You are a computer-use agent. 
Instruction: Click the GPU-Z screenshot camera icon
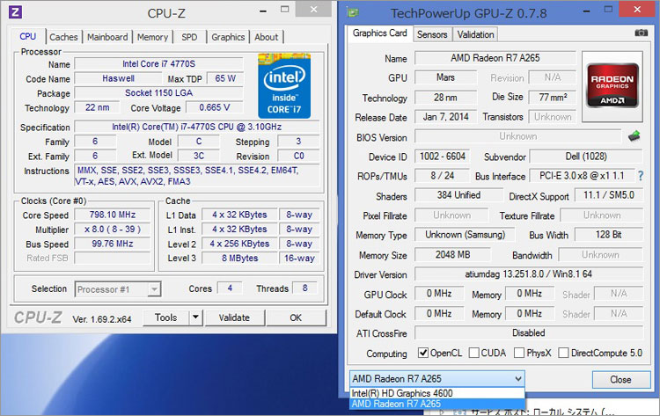coord(641,33)
